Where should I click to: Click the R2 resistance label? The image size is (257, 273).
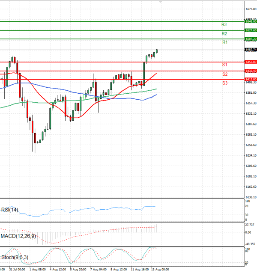[224, 34]
